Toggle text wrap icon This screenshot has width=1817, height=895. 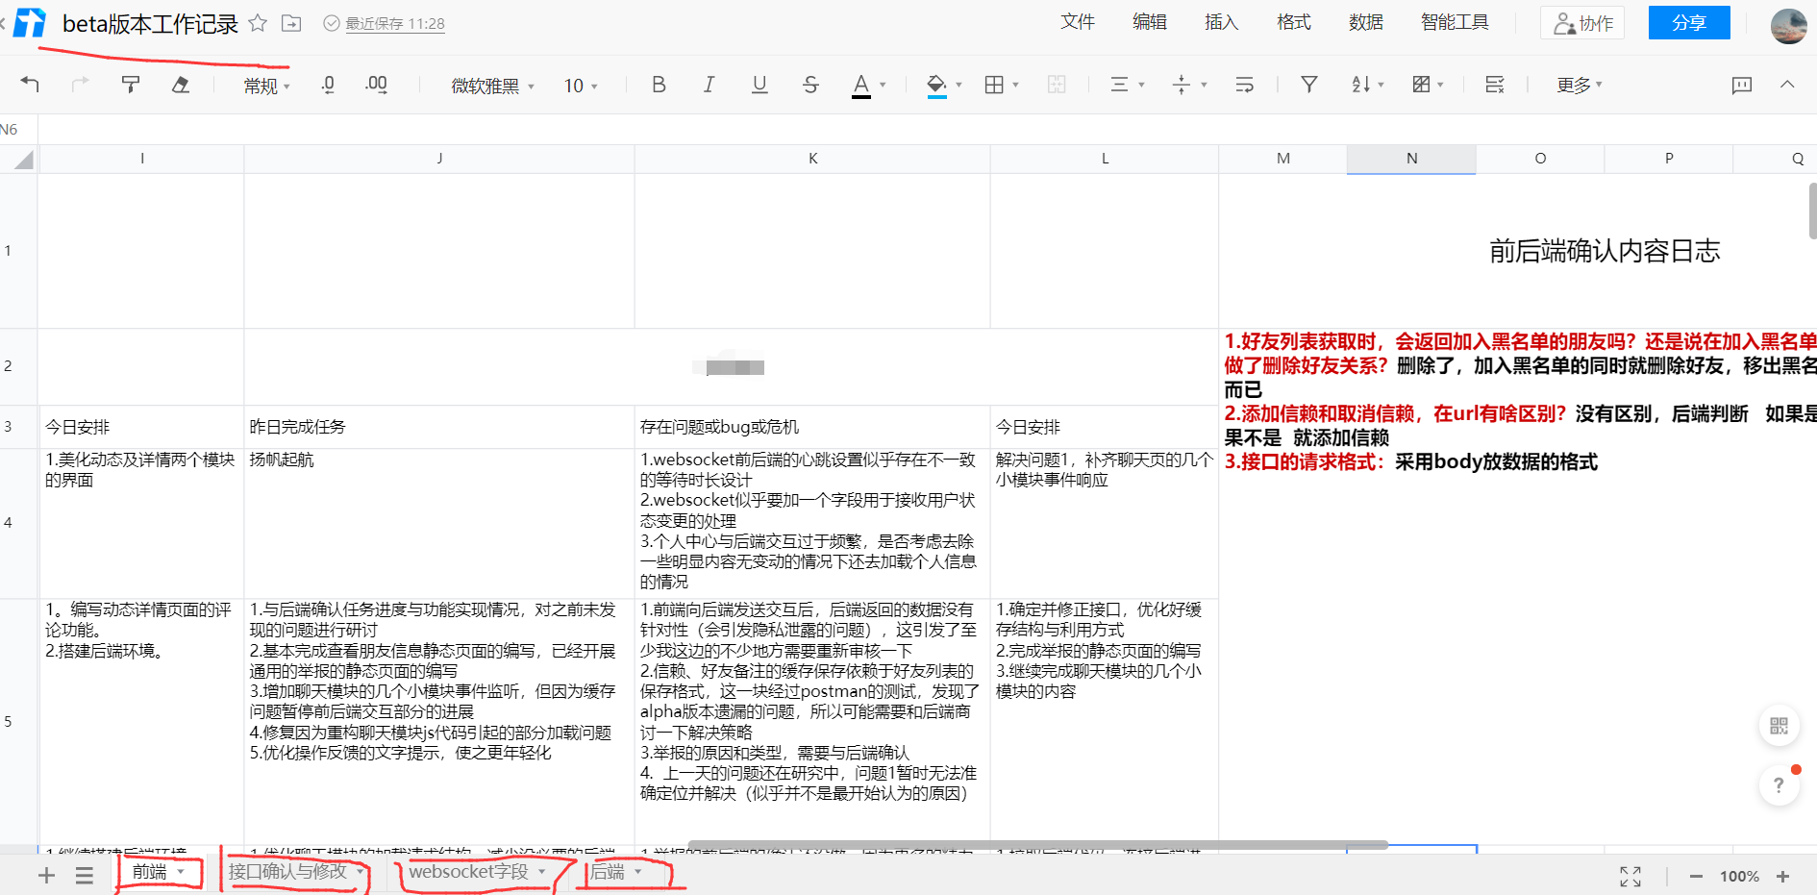click(x=1244, y=85)
